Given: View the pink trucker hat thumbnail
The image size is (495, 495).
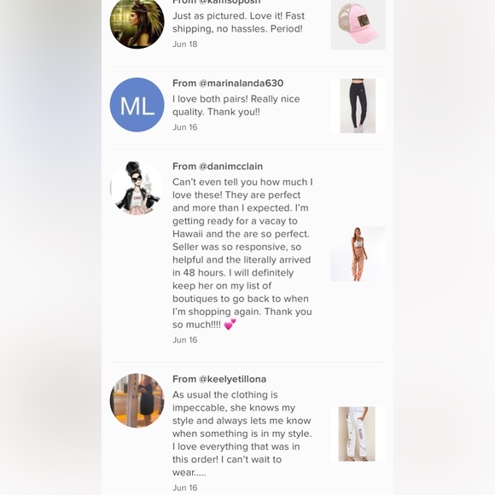Looking at the screenshot, I should [x=358, y=25].
